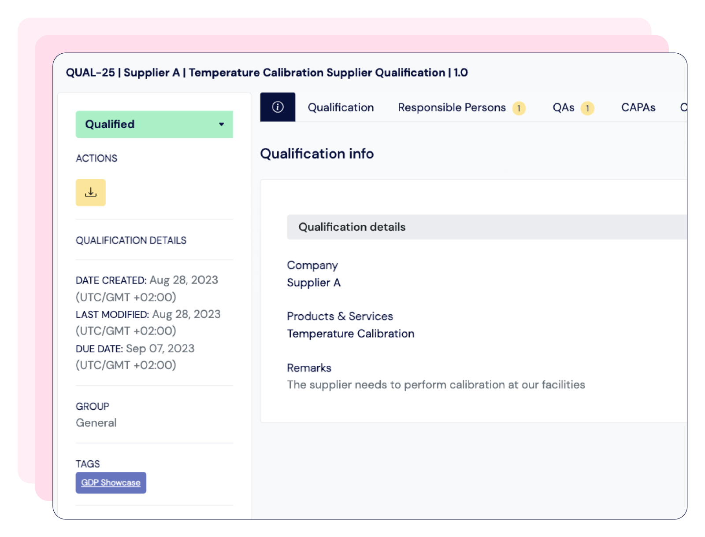The width and height of the screenshot is (705, 537).
Task: Open the Responsible Persons tab
Action: pyautogui.click(x=451, y=107)
